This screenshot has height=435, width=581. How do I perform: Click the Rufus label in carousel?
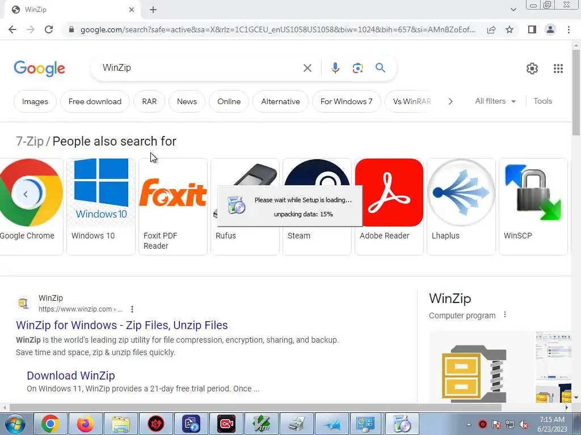point(226,236)
